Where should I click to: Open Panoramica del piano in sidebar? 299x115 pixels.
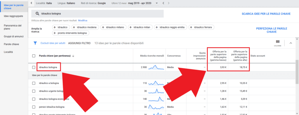pyautogui.click(x=13, y=27)
